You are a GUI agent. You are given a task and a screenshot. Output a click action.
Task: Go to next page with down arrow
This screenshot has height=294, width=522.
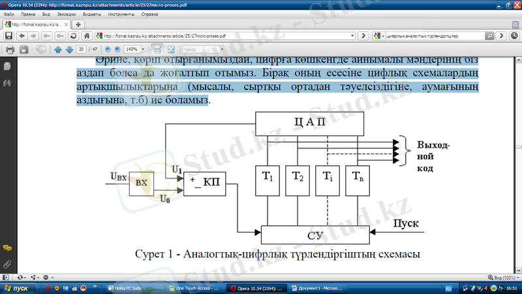pyautogui.click(x=69, y=49)
